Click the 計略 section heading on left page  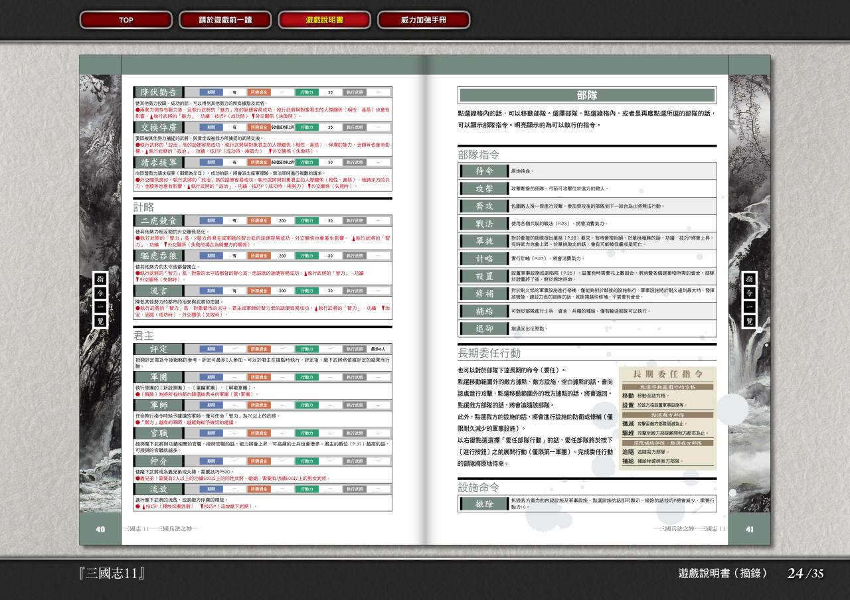tap(144, 207)
